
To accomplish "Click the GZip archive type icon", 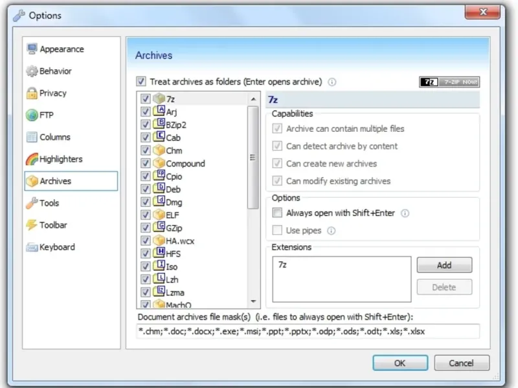I will tap(159, 228).
